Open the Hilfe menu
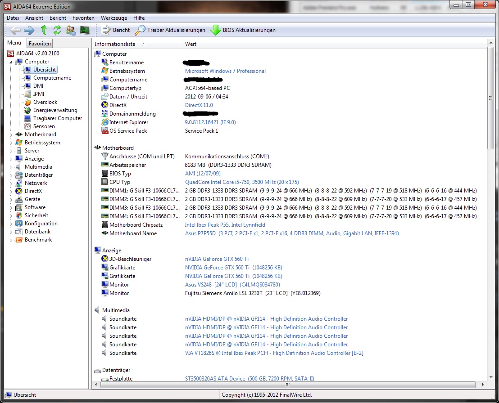The height and width of the screenshot is (403, 499). point(139,18)
